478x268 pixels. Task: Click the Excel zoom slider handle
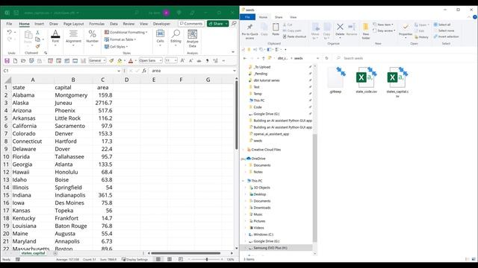207,260
